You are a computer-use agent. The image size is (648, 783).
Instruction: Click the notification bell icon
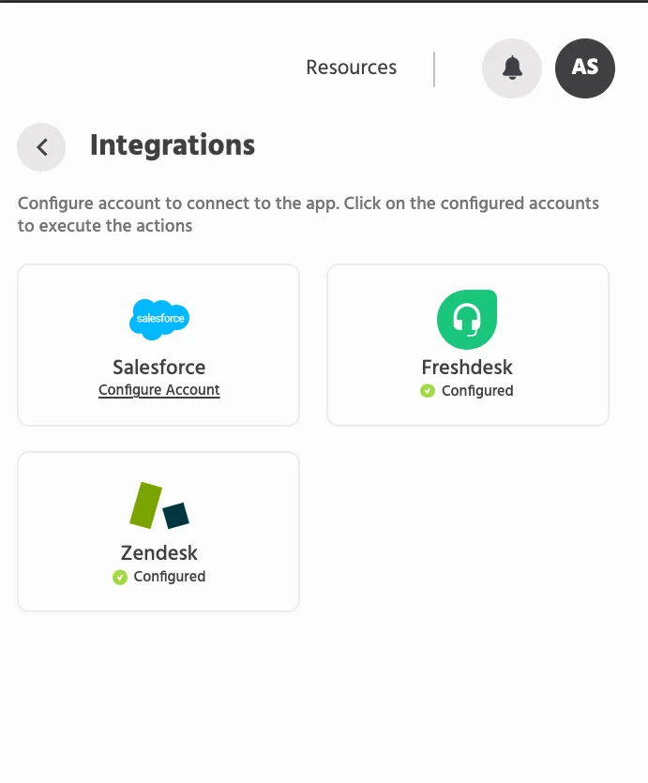coord(512,68)
